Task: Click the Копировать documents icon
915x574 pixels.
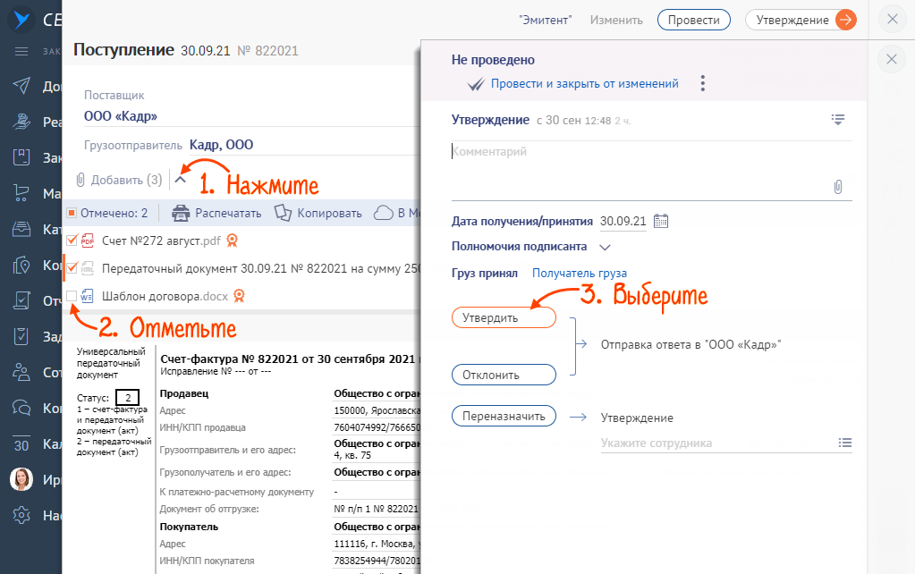Action: click(284, 213)
